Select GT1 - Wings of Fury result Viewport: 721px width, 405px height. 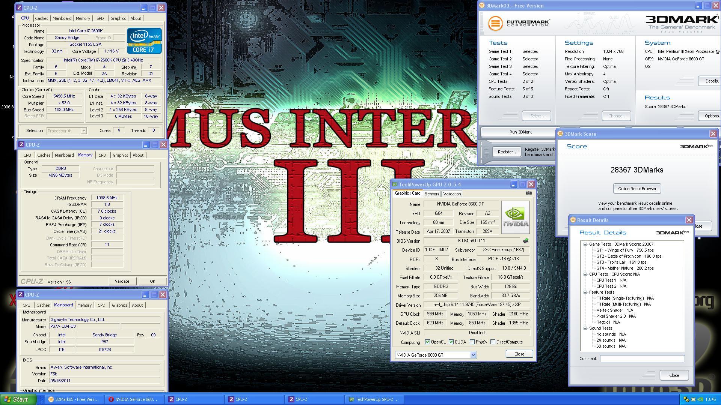pos(625,250)
